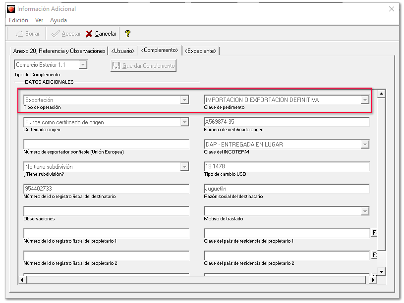Image resolution: width=404 pixels, height=303 pixels.
Task: Click the application icon in title bar
Action: (10, 9)
